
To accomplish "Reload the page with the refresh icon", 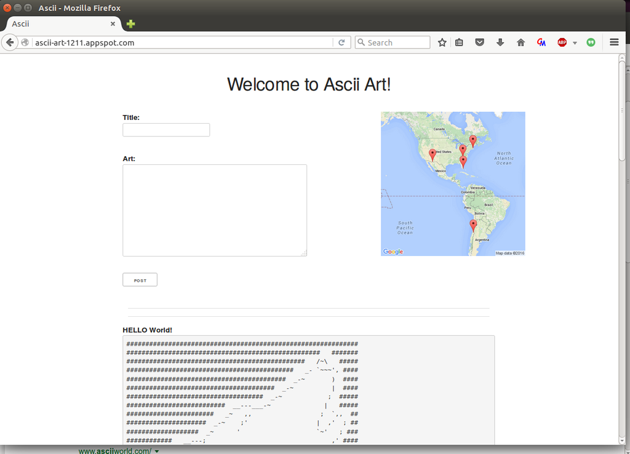I will (342, 42).
